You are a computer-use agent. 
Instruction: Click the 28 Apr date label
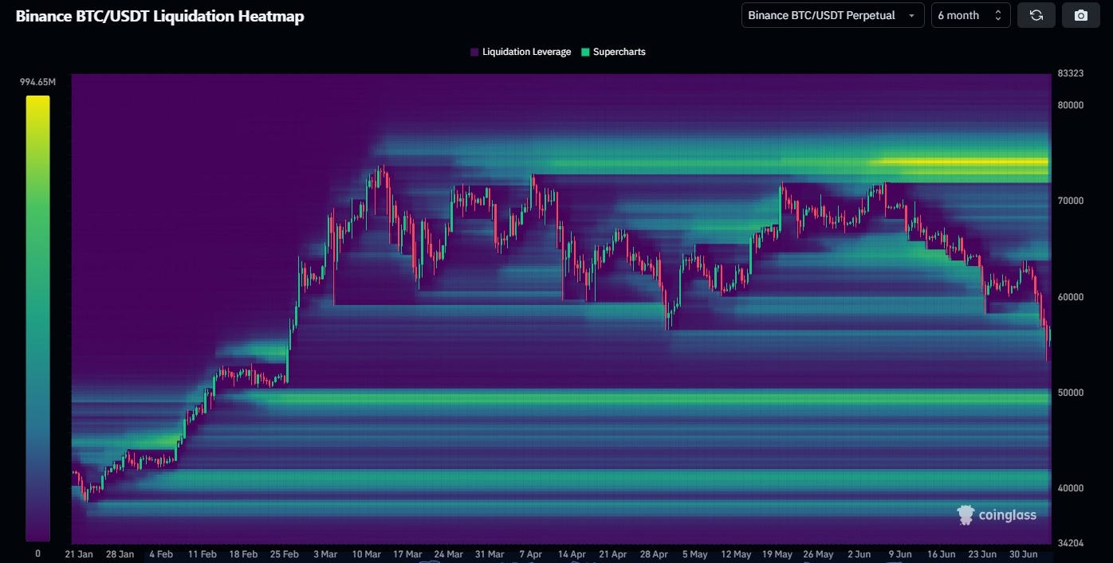[x=654, y=554]
